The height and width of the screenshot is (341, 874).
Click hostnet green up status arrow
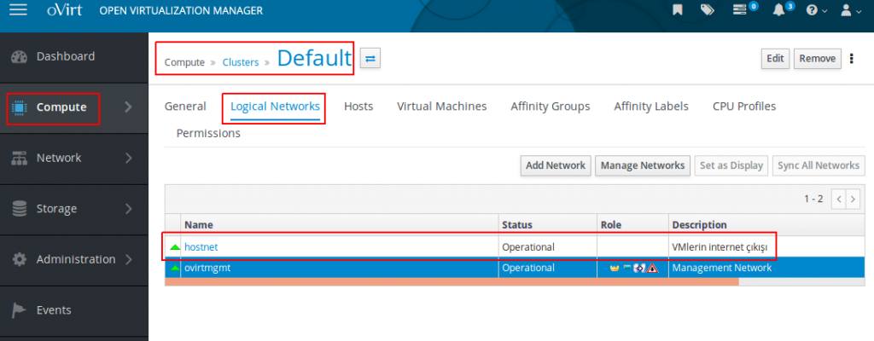click(x=175, y=247)
